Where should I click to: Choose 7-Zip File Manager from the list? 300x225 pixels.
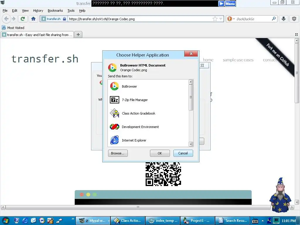[x=148, y=100]
